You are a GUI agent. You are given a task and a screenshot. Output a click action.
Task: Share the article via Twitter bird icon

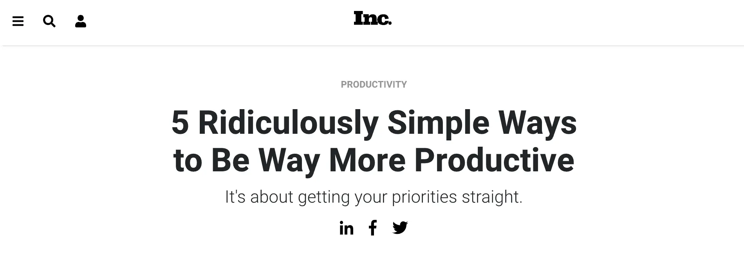(x=400, y=228)
